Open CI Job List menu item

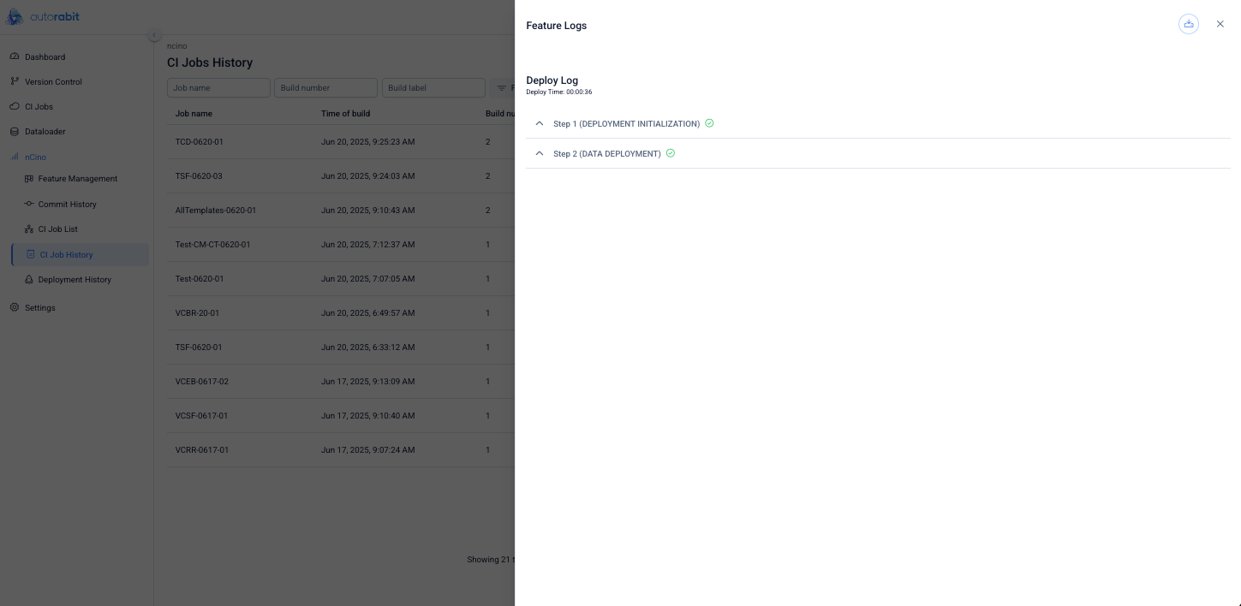[x=57, y=229]
